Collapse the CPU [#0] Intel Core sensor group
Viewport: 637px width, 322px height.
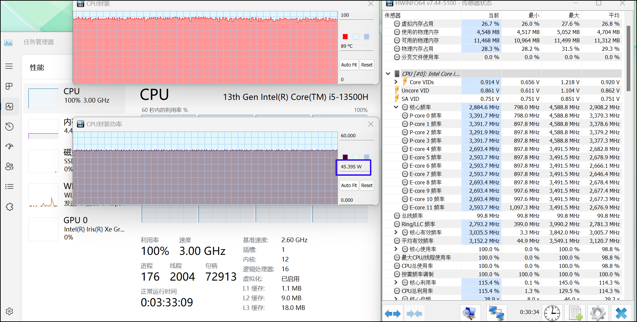388,74
